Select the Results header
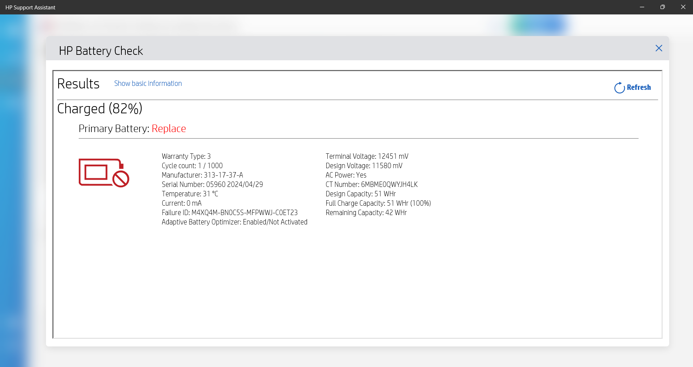The height and width of the screenshot is (367, 693). [78, 83]
